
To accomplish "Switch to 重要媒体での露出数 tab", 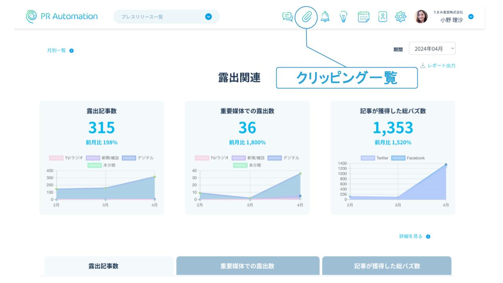I will [248, 266].
